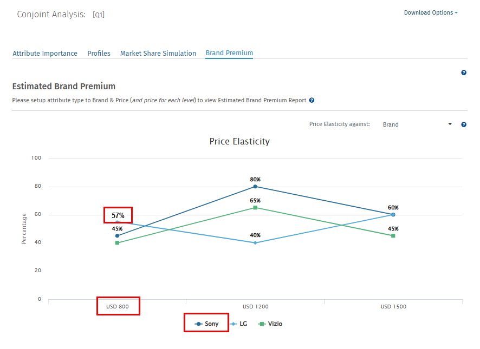Click Vizio square marker at USD 1500
The image size is (480, 349).
tap(393, 235)
